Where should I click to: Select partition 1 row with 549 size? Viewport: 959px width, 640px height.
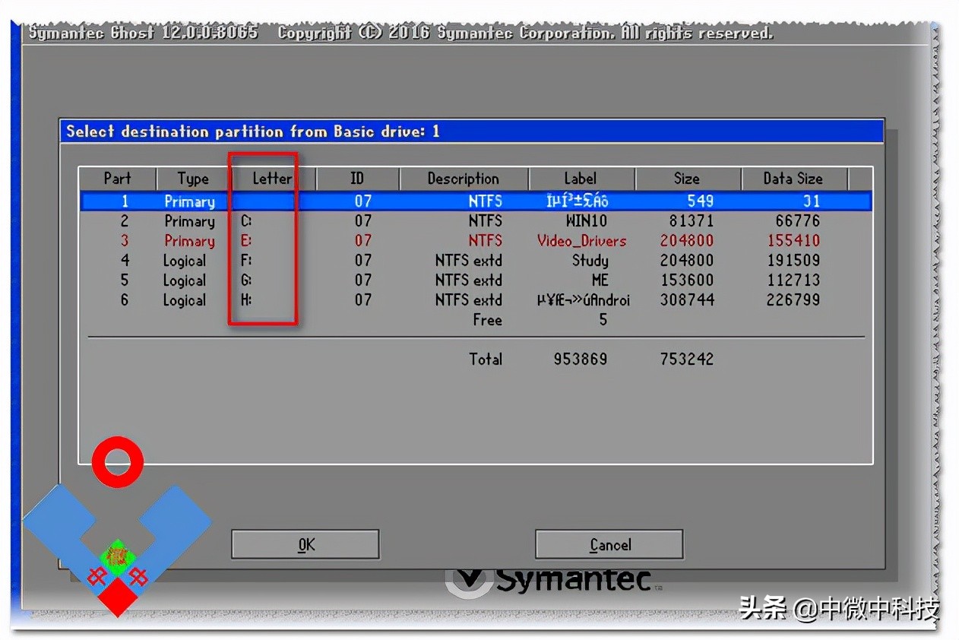pyautogui.click(x=475, y=201)
